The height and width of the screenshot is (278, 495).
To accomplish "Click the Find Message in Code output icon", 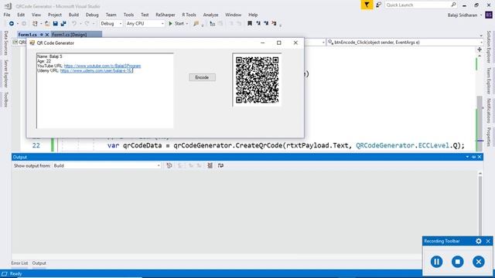I will 169,165.
